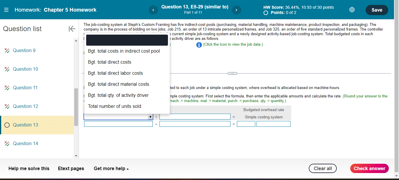
Task: Click the partial-credit score icon beside Question 9
Action: pyautogui.click(x=7, y=50)
